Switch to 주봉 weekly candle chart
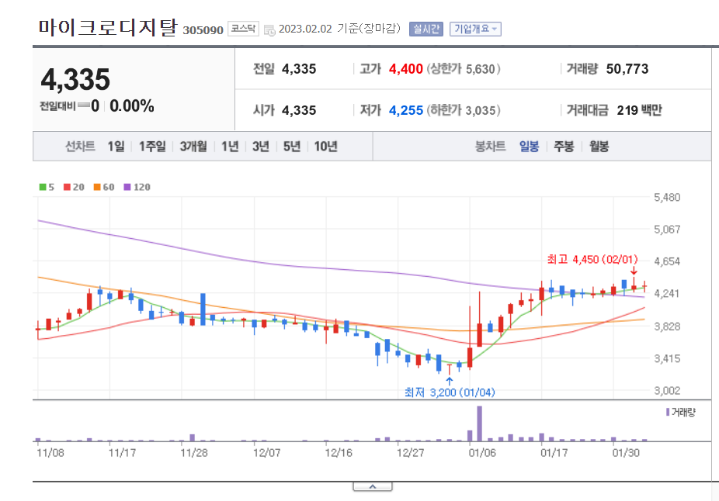The image size is (719, 501). (564, 147)
